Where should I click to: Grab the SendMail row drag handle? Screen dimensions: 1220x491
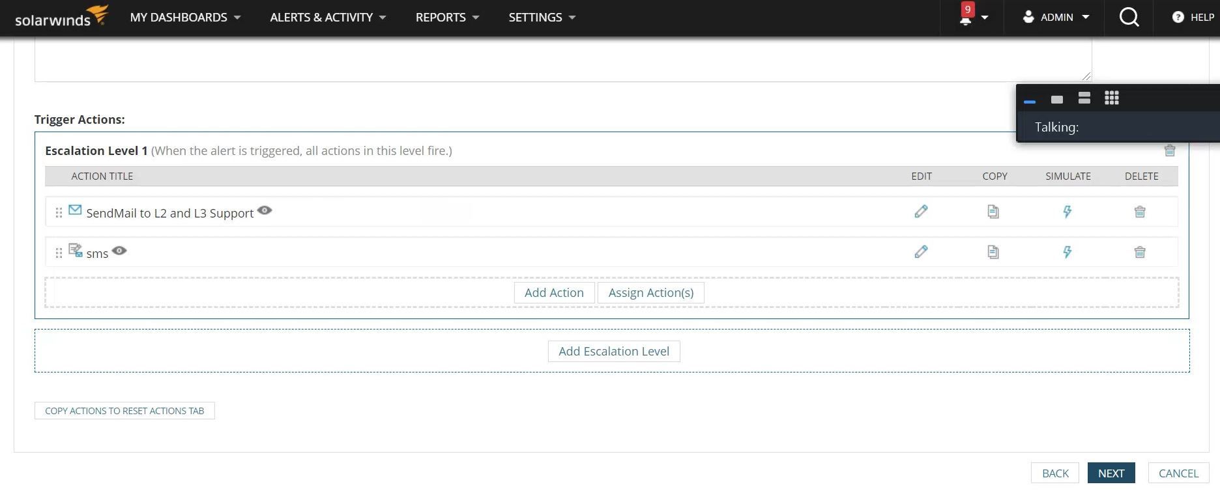coord(59,212)
